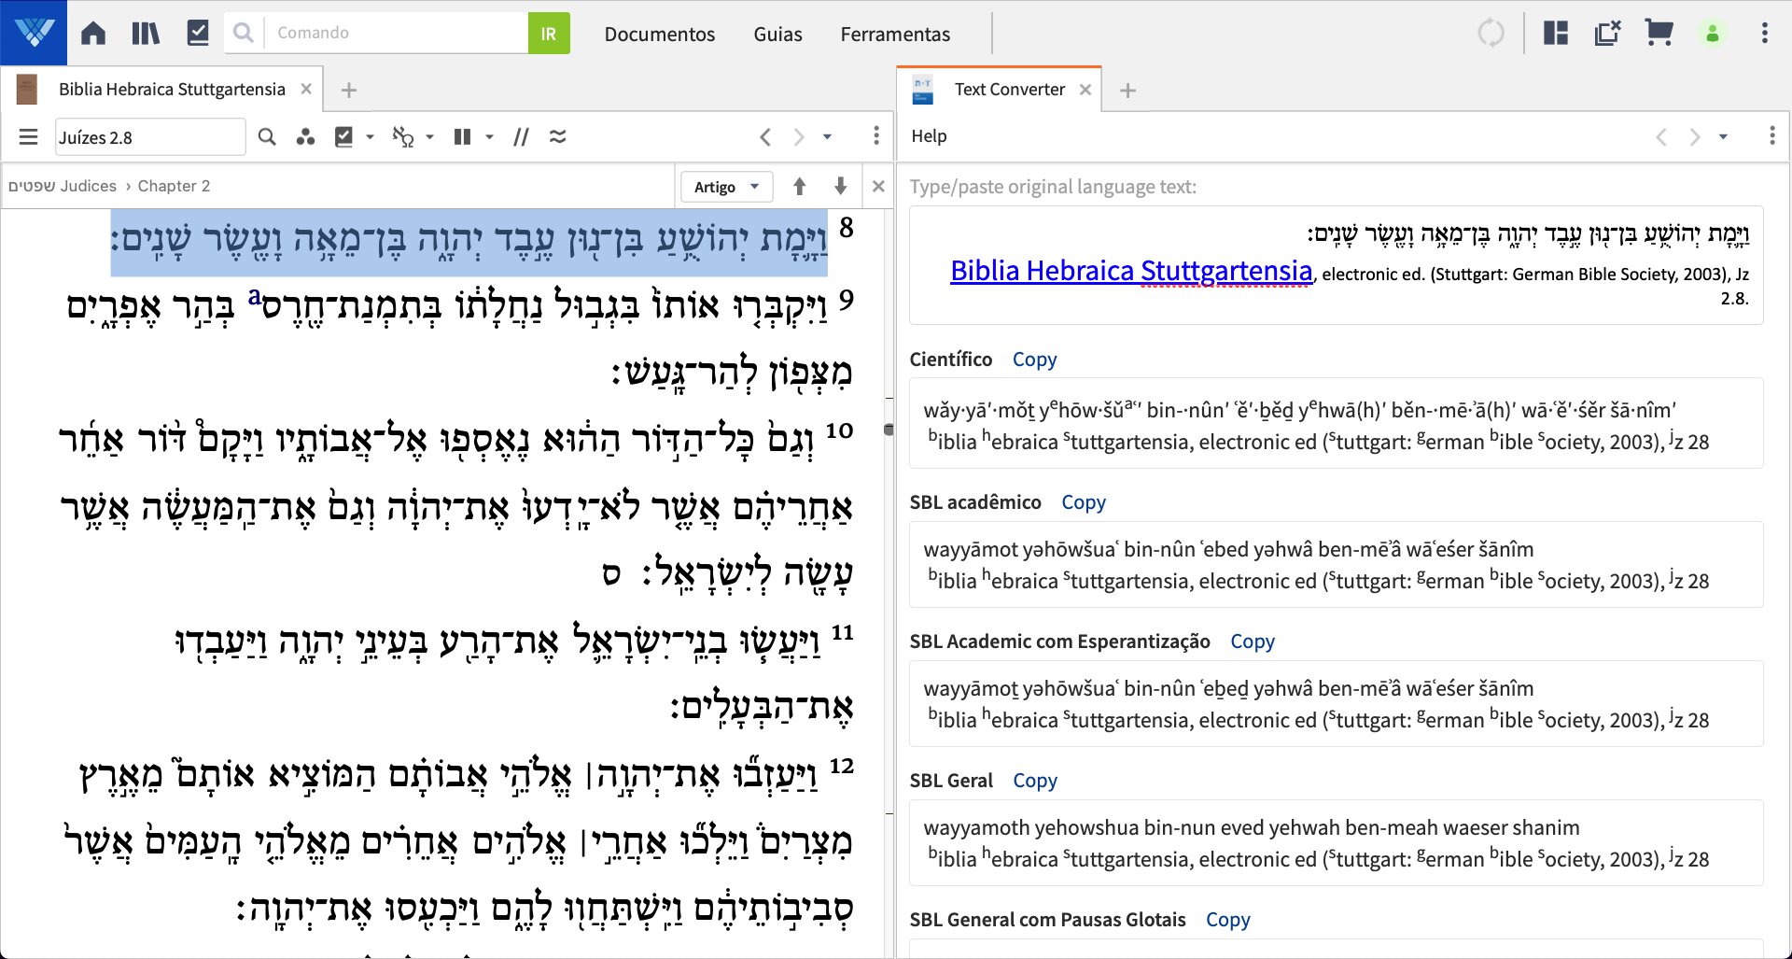Go back in Bible panel history
The height and width of the screenshot is (959, 1792).
[765, 137]
